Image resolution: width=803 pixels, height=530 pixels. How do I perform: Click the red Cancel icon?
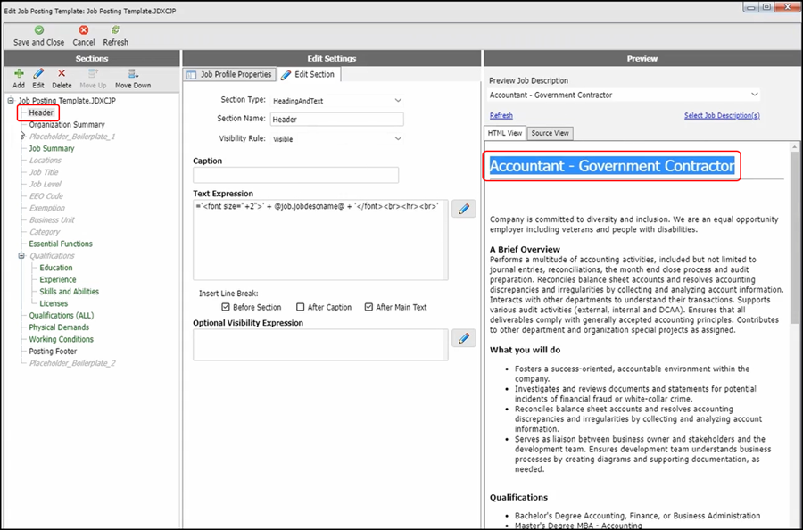[x=84, y=30]
